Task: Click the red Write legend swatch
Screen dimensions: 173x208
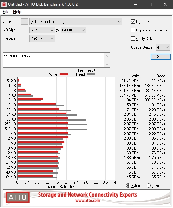Action: pyautogui.click(x=64, y=74)
